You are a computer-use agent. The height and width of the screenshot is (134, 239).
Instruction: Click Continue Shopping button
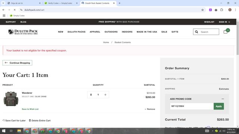pyautogui.click(x=17, y=63)
